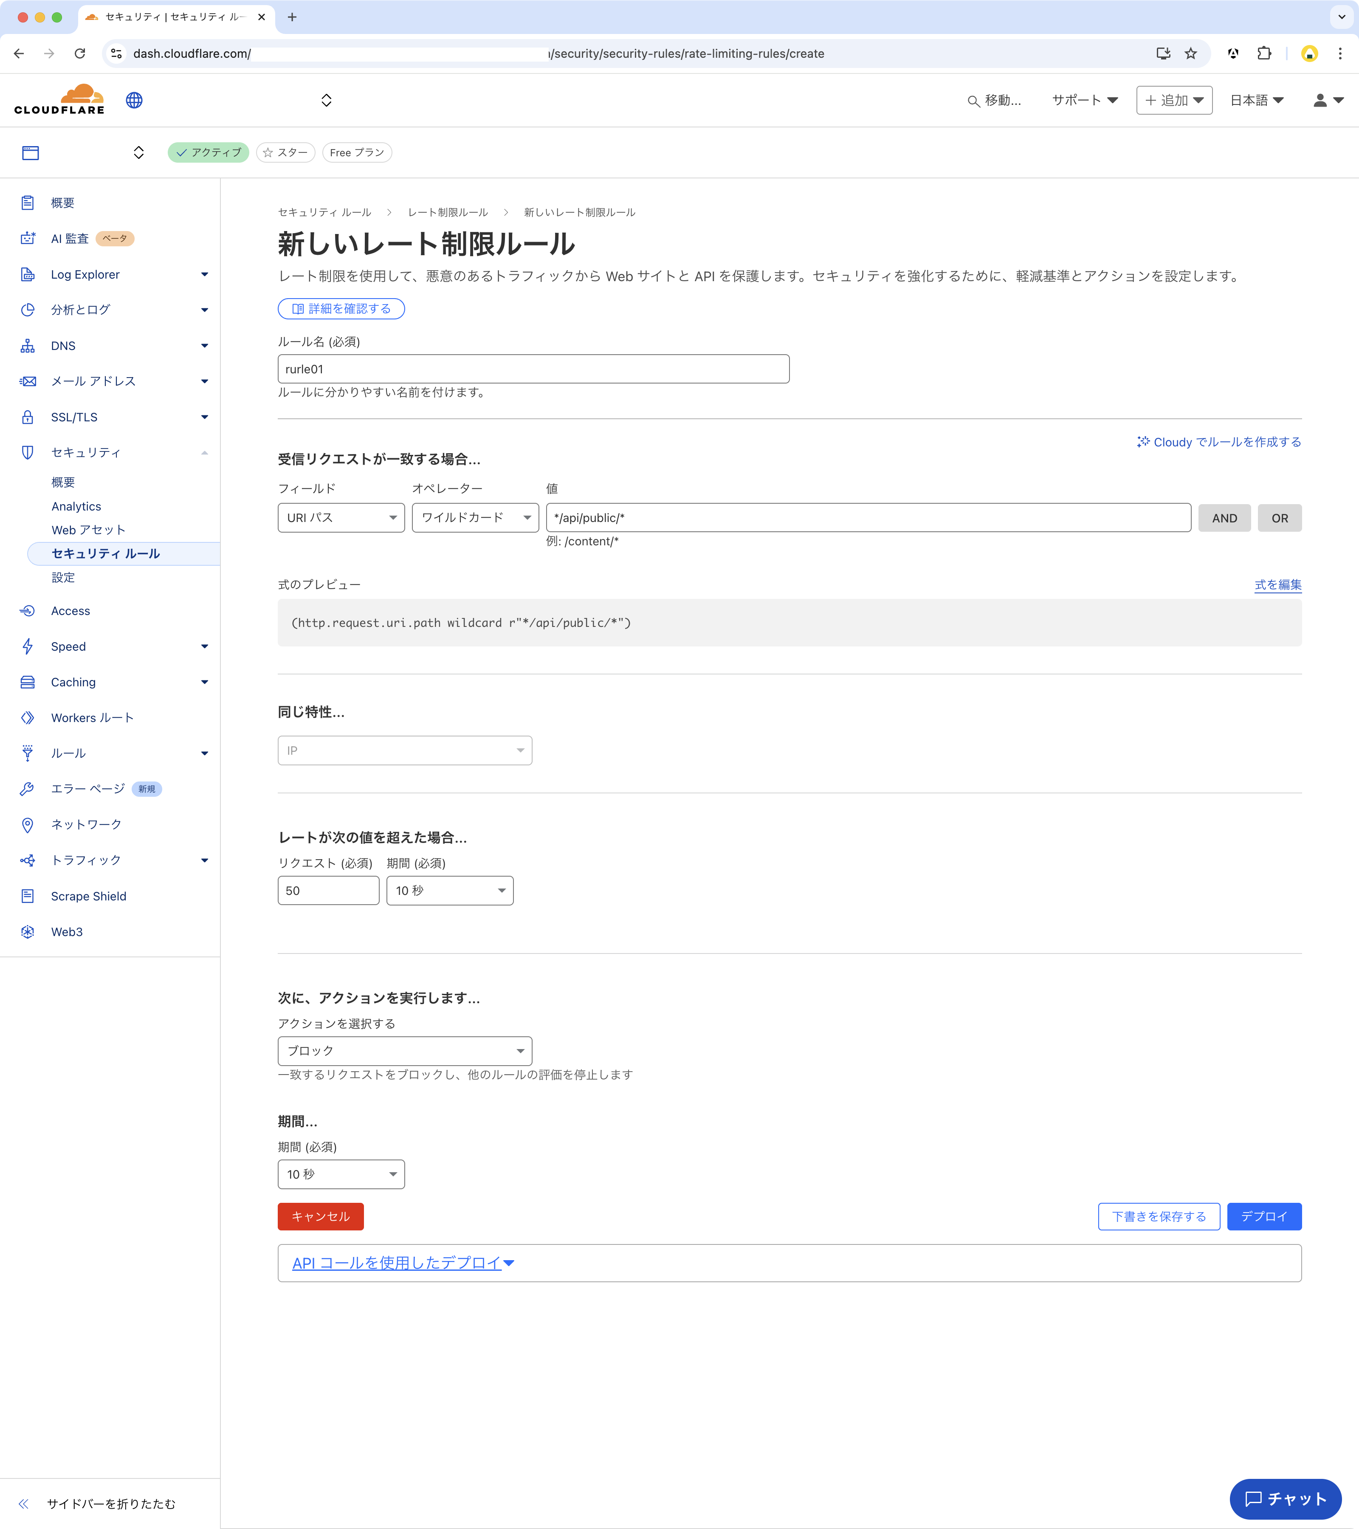This screenshot has width=1359, height=1529.
Task: Click the DNS network icon
Action: [x=28, y=346]
